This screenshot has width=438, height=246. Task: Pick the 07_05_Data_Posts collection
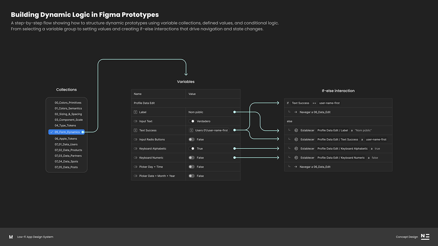point(66,167)
